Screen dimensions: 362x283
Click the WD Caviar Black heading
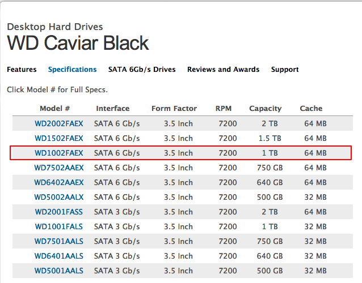point(78,43)
